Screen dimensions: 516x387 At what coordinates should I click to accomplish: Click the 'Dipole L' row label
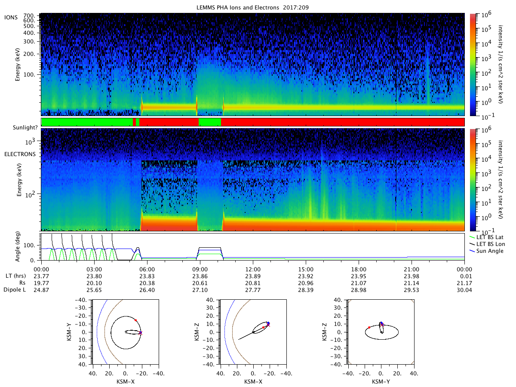[x=15, y=290]
